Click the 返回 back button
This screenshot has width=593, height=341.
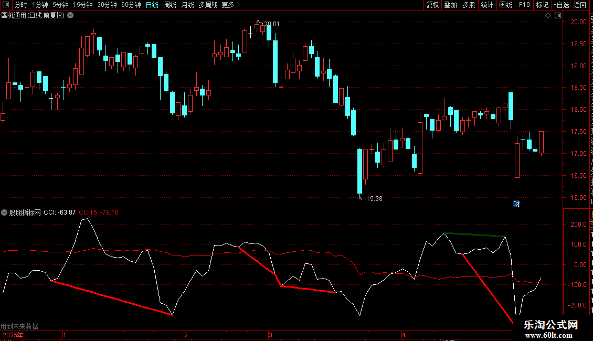[580, 5]
